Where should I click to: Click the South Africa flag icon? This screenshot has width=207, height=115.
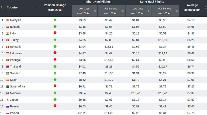[x=8, y=87]
